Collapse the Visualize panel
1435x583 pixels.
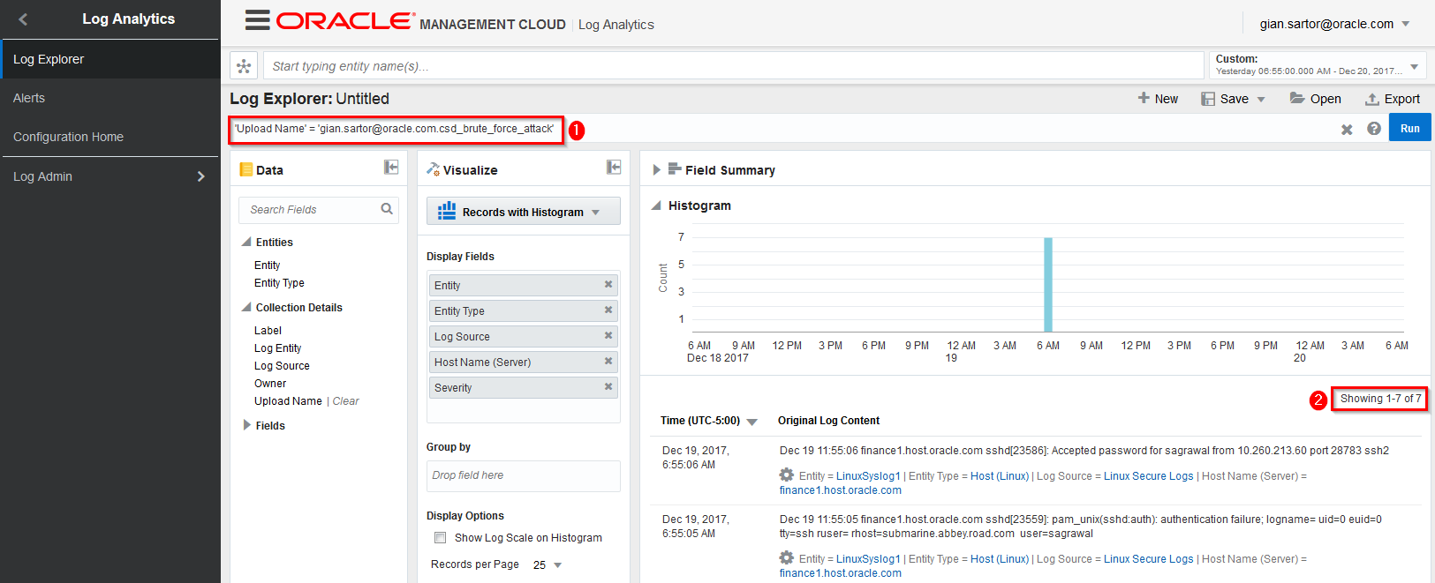click(614, 168)
